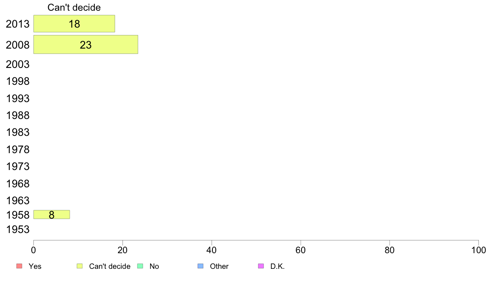The width and height of the screenshot is (490, 303).
Task: Select the 1958 bar showing 8
Action: [52, 214]
